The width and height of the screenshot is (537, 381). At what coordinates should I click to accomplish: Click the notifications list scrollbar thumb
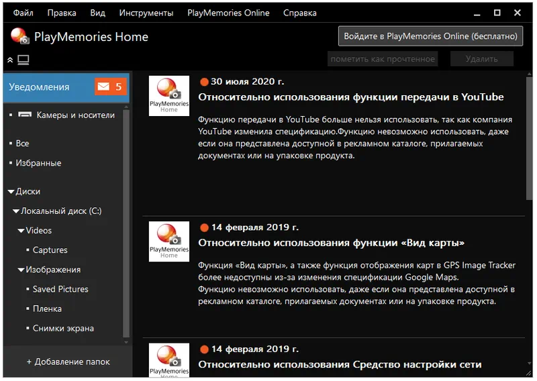[529, 138]
